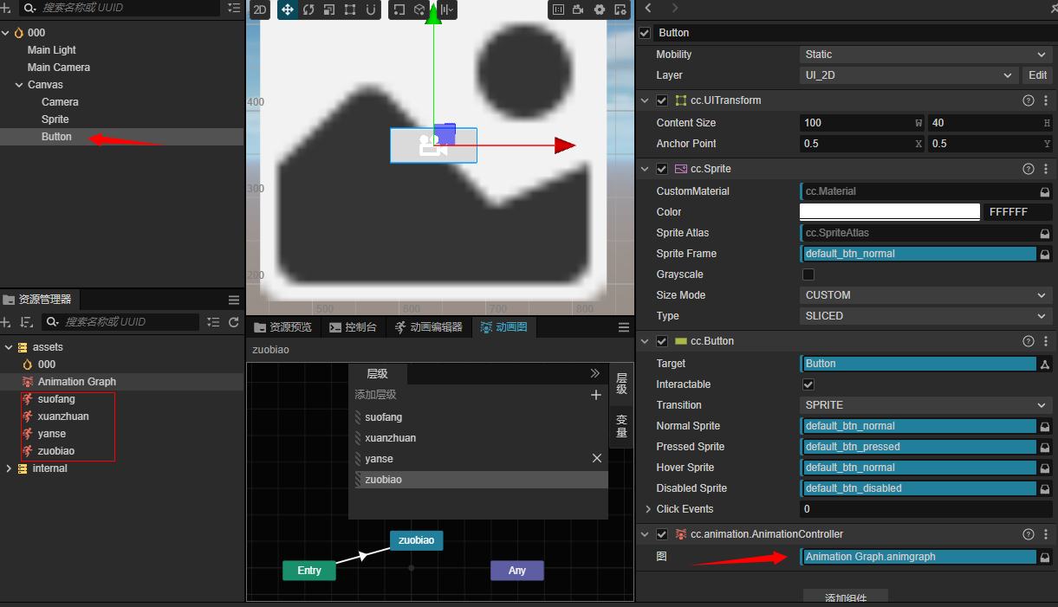Switch to the 控制台 tab
Screen dimensions: 1058x607
click(353, 327)
